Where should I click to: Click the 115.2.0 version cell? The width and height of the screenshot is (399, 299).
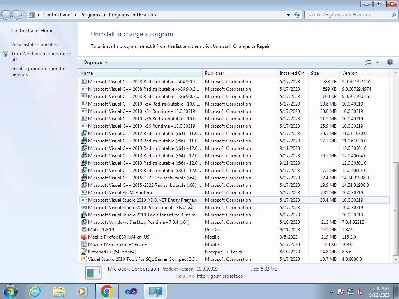click(x=349, y=237)
